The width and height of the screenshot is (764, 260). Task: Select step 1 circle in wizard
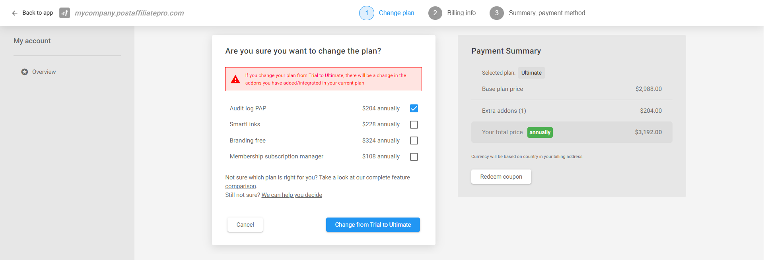coord(367,13)
